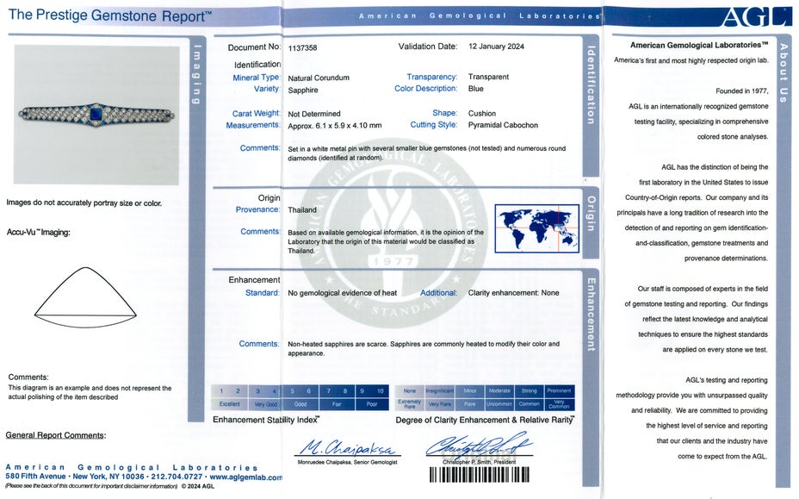Screen dimensions: 799x499
Task: Click the 'Provenance:' label
Action: coord(257,209)
